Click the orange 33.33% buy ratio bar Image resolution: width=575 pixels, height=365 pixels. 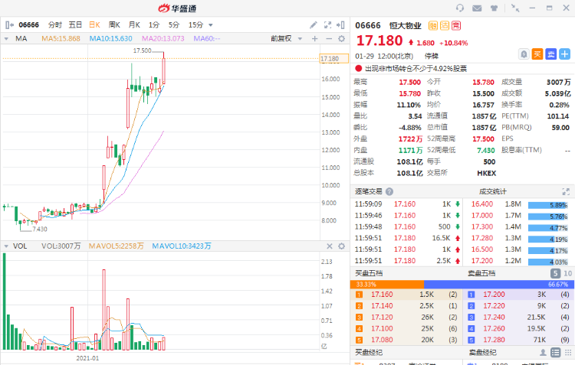click(x=387, y=284)
